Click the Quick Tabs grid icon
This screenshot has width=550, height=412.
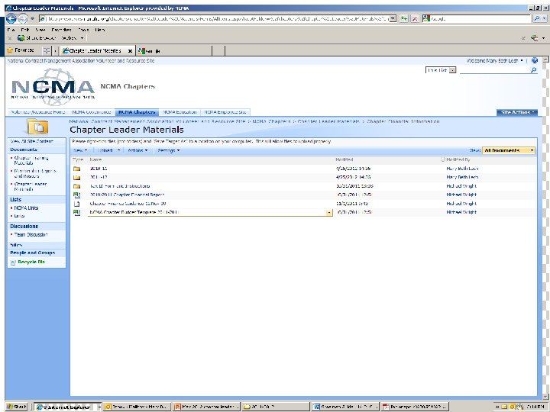47,50
